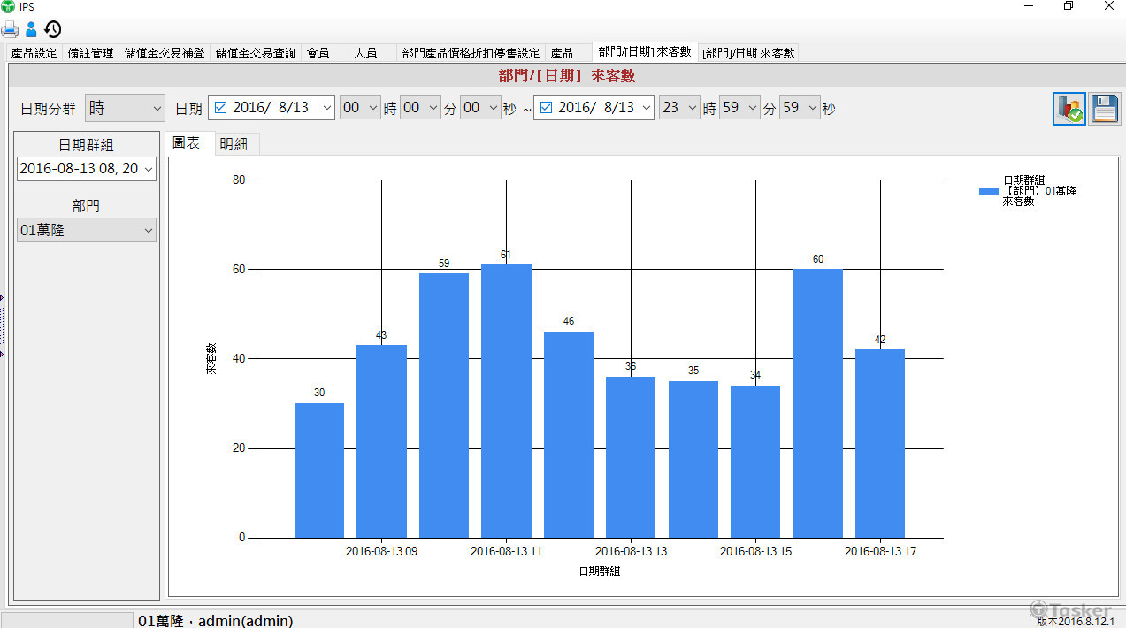Switch to the 儲值金交易查詢 tab
The image size is (1126, 628).
click(x=256, y=53)
